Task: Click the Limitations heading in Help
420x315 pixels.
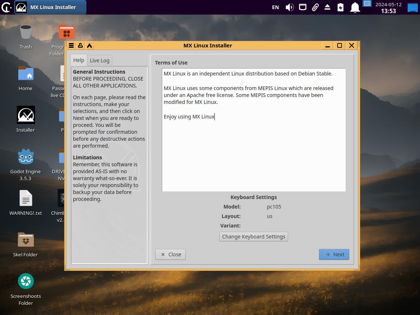Action: click(87, 157)
